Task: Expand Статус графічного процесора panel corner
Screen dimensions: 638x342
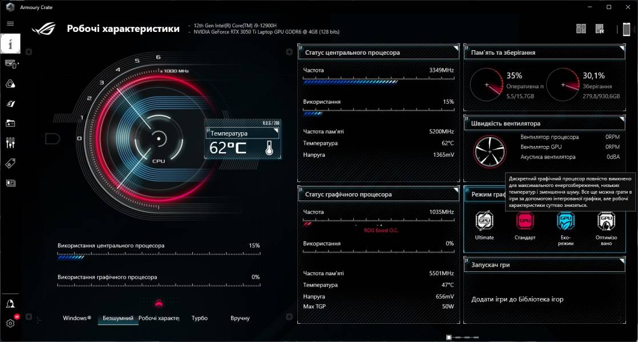Action: pos(456,190)
